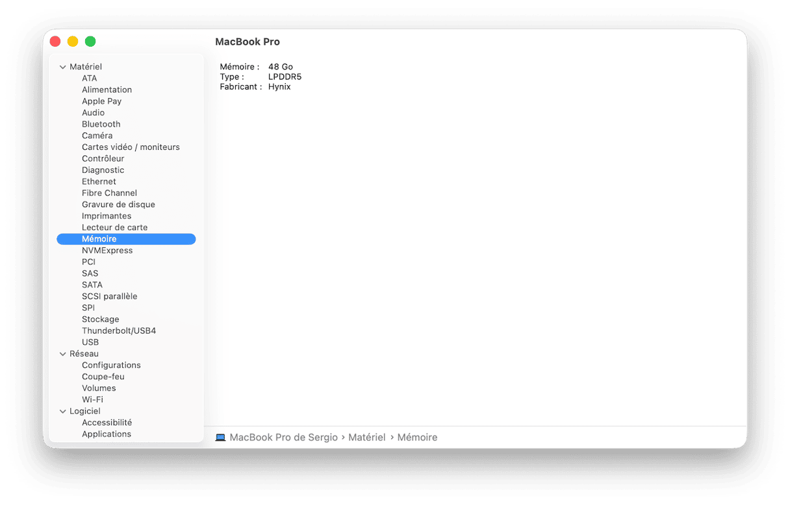
Task: Collapse the Logiciel section
Action: click(63, 411)
